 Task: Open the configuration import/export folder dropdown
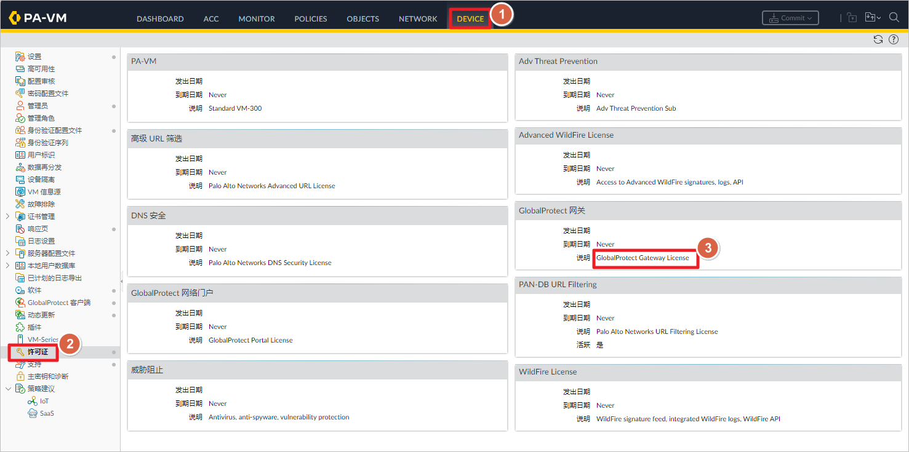click(x=873, y=18)
